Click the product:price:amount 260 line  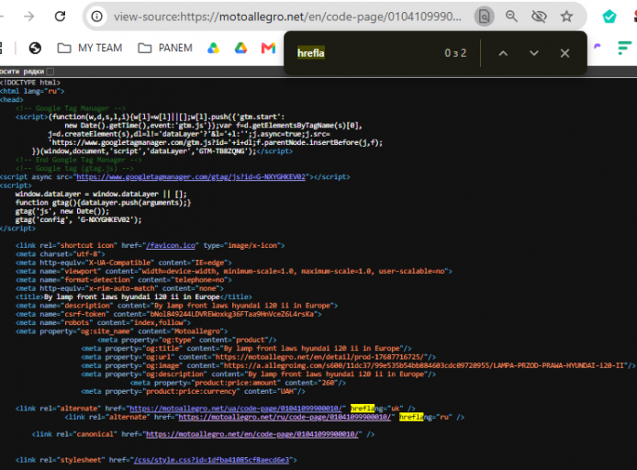click(238, 383)
